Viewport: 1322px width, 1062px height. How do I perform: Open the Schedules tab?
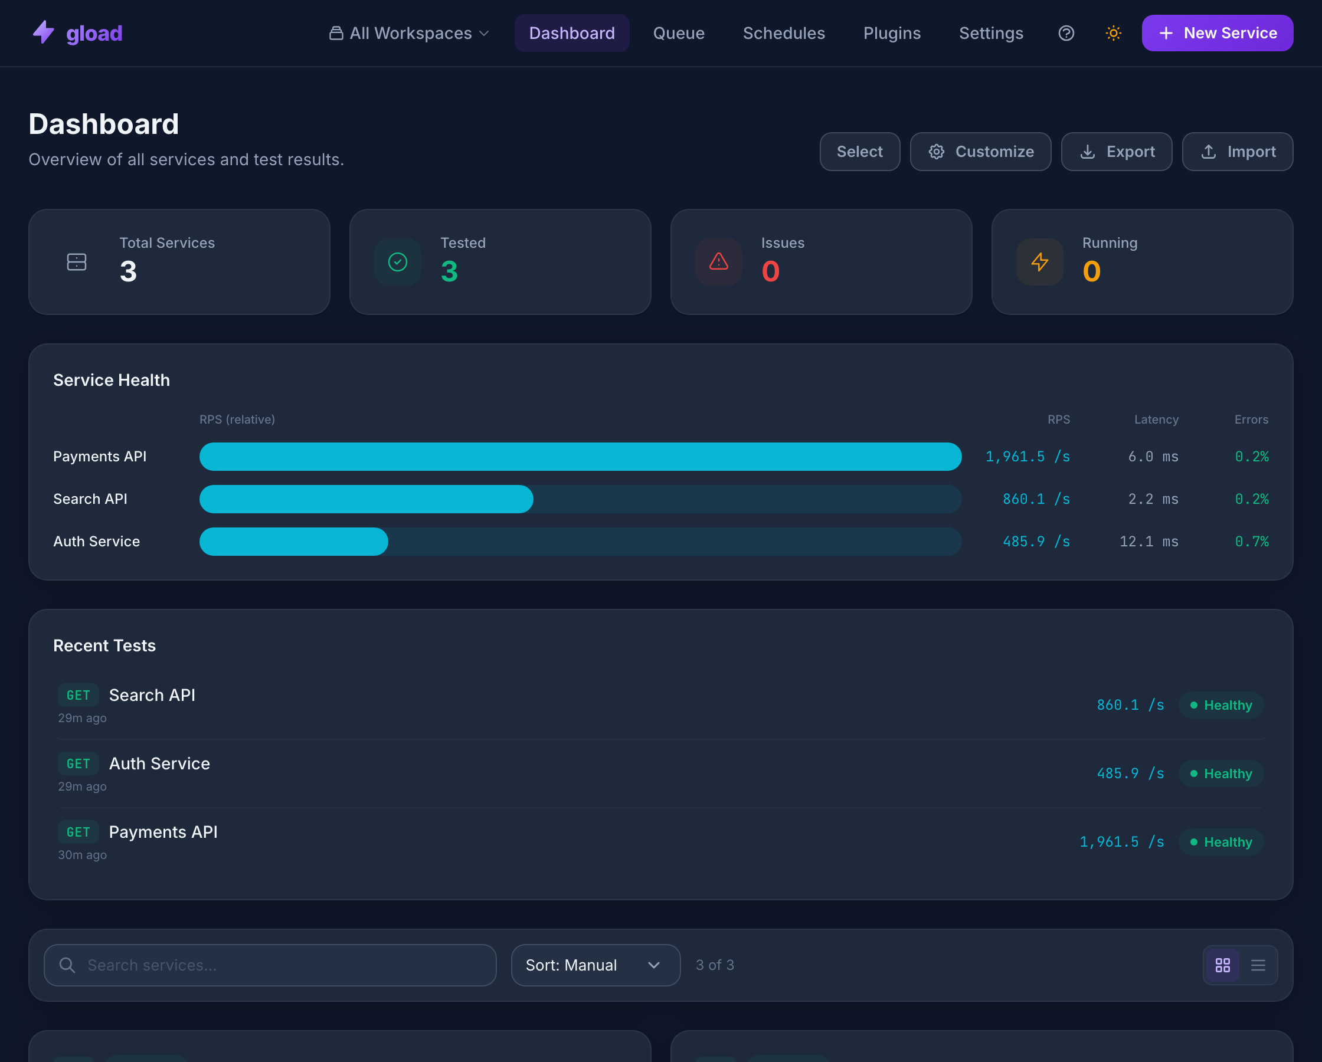784,33
